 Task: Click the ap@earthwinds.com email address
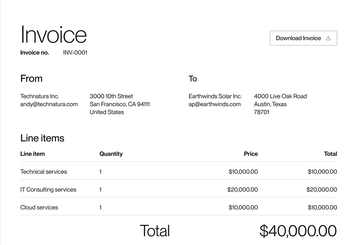[x=215, y=104]
